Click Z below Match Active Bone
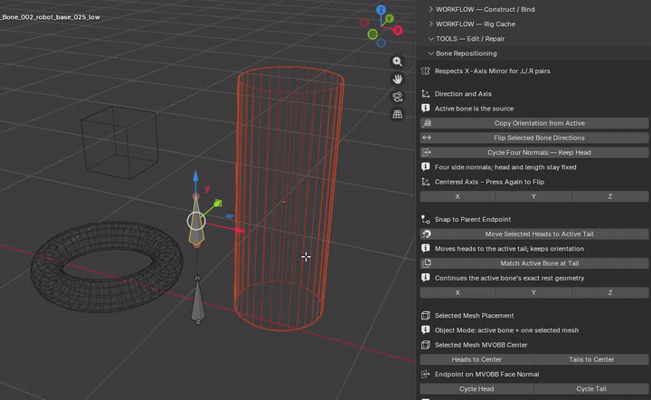The image size is (651, 400). [610, 292]
